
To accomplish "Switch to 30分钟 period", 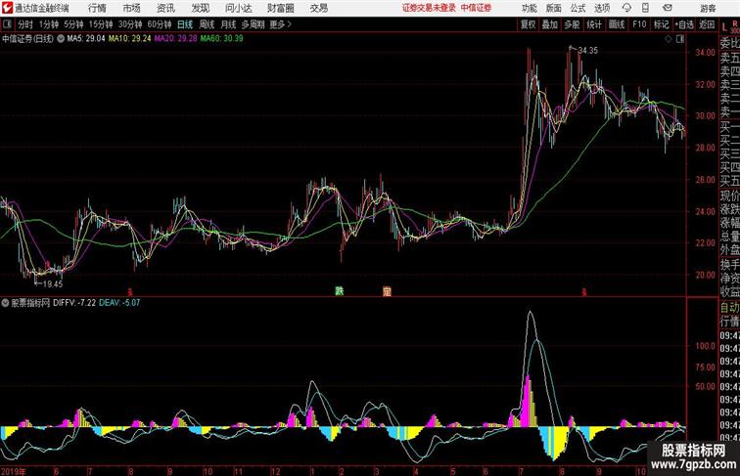I will (x=130, y=24).
